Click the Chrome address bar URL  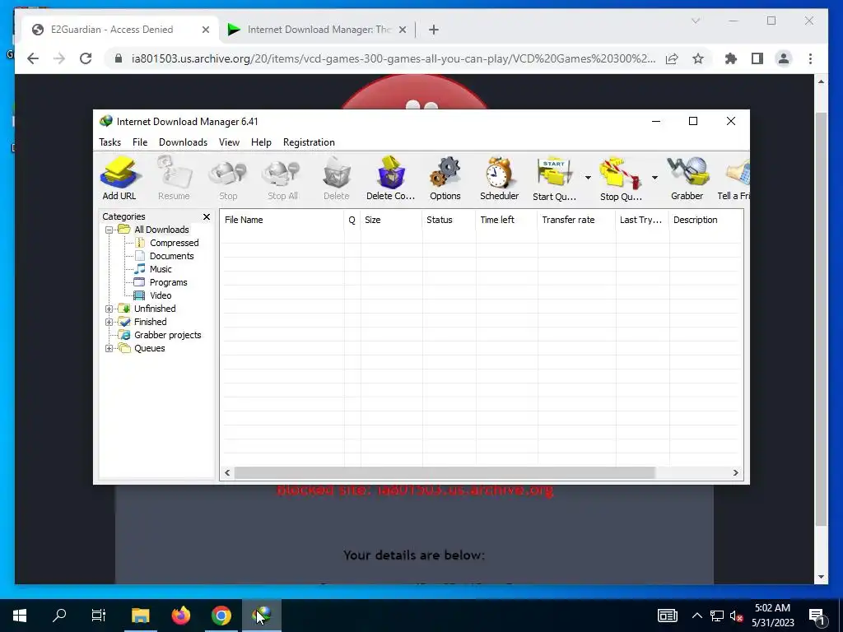tap(394, 58)
